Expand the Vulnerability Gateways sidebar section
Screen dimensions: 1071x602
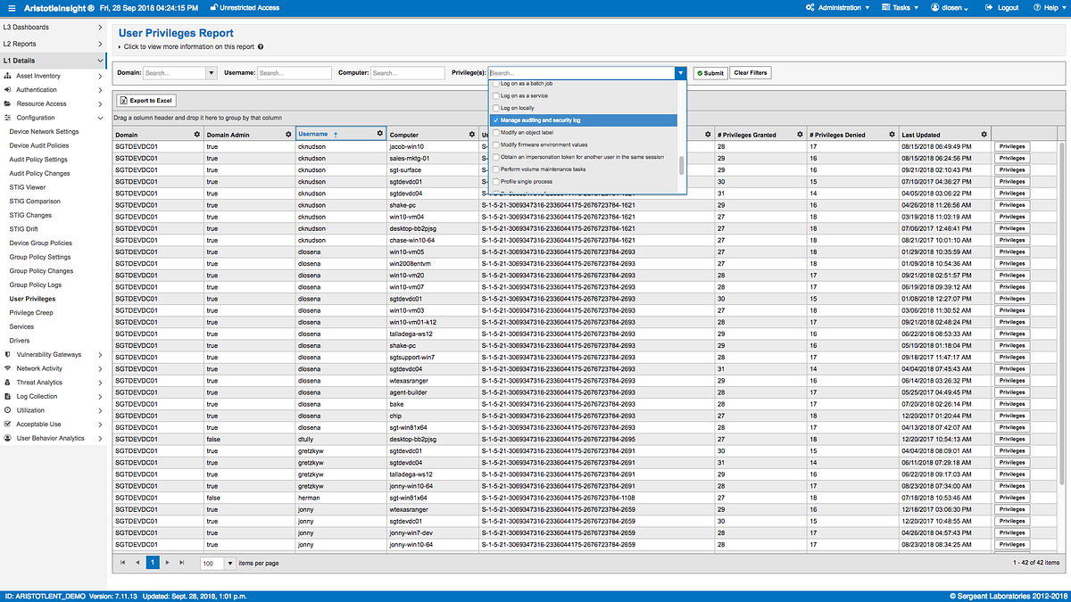[100, 354]
